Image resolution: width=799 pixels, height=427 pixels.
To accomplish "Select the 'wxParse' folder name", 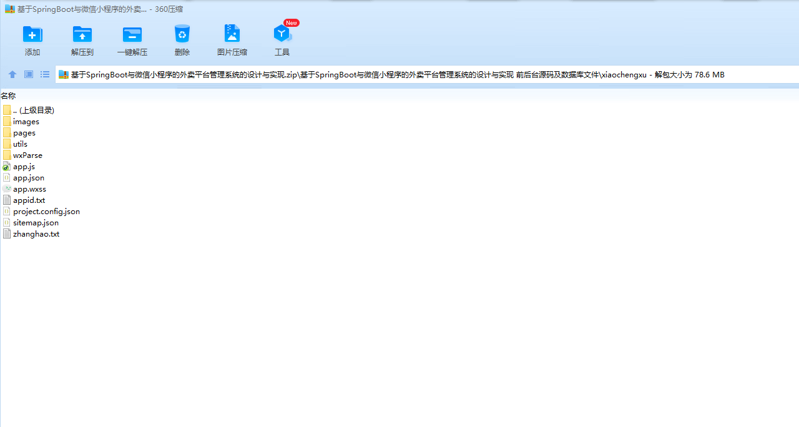I will (x=28, y=155).
